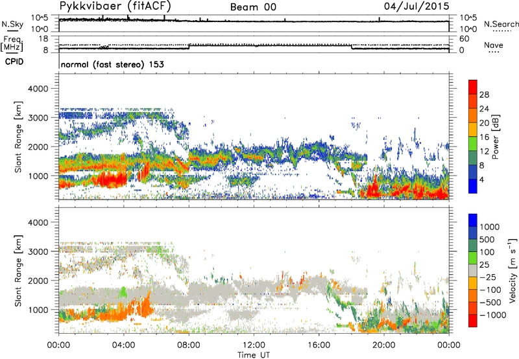The height and width of the screenshot is (359, 519).
Task: Click the gray swatch of velocity colorbar
Action: click(473, 270)
